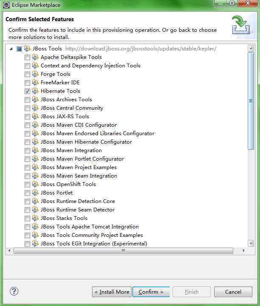This screenshot has width=260, height=306.
Task: Check the JBoss Maven Project Examples box
Action: tap(27, 167)
